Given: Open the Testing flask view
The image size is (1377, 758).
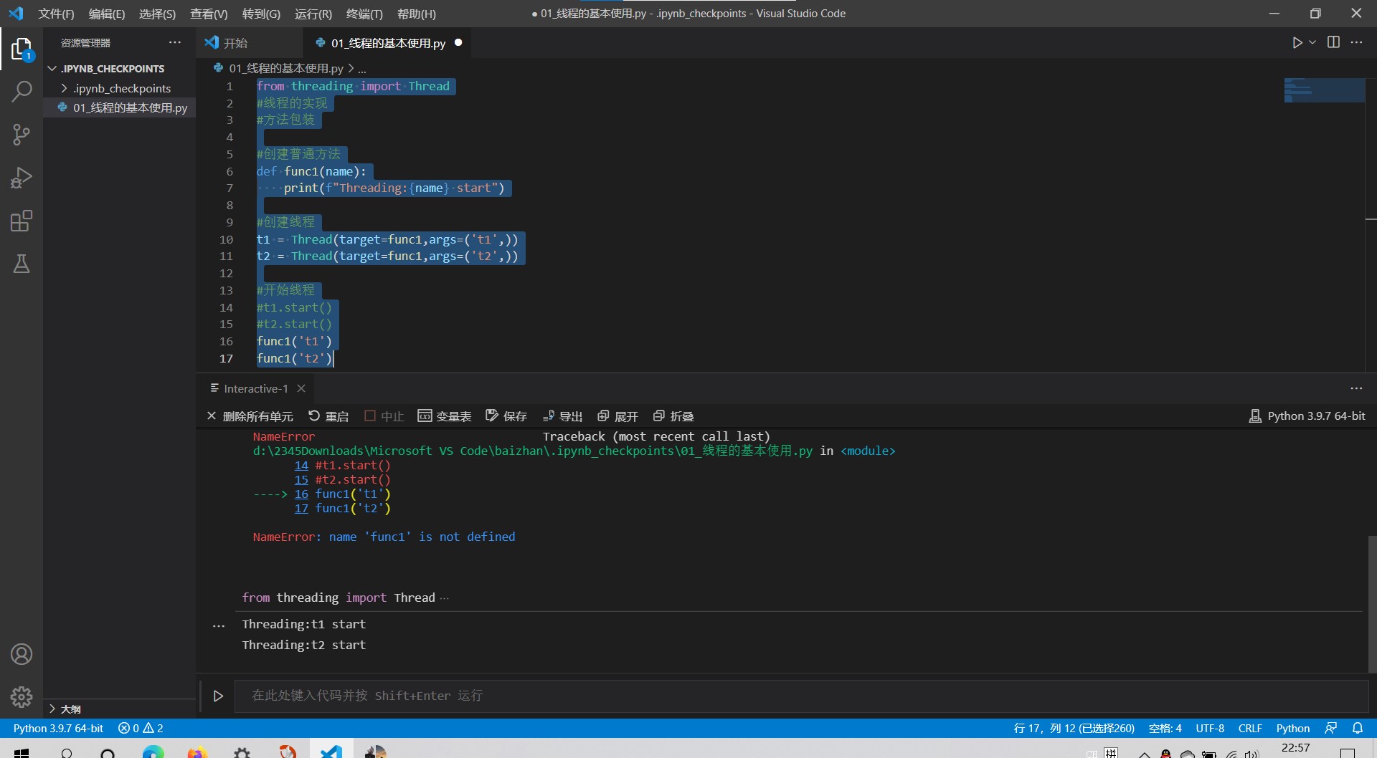Looking at the screenshot, I should [x=22, y=264].
